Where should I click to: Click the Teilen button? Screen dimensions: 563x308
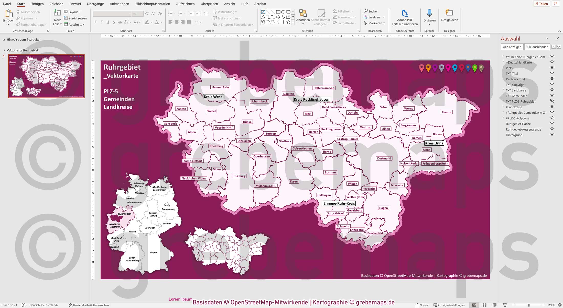pos(542,4)
